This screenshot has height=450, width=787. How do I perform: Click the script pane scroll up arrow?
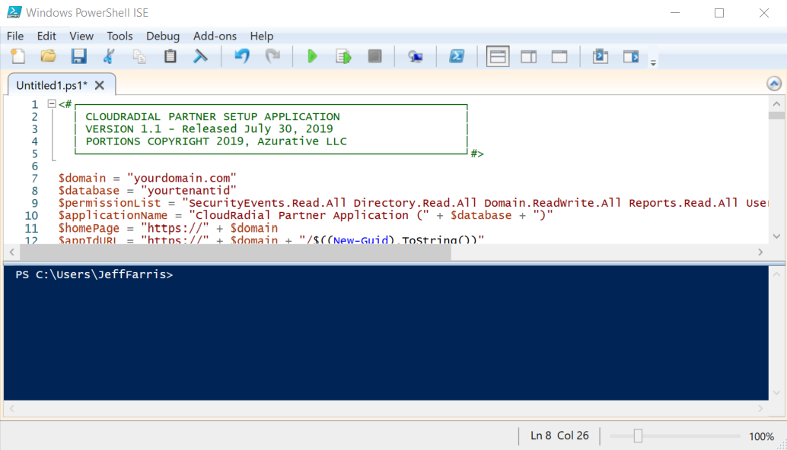(x=776, y=103)
